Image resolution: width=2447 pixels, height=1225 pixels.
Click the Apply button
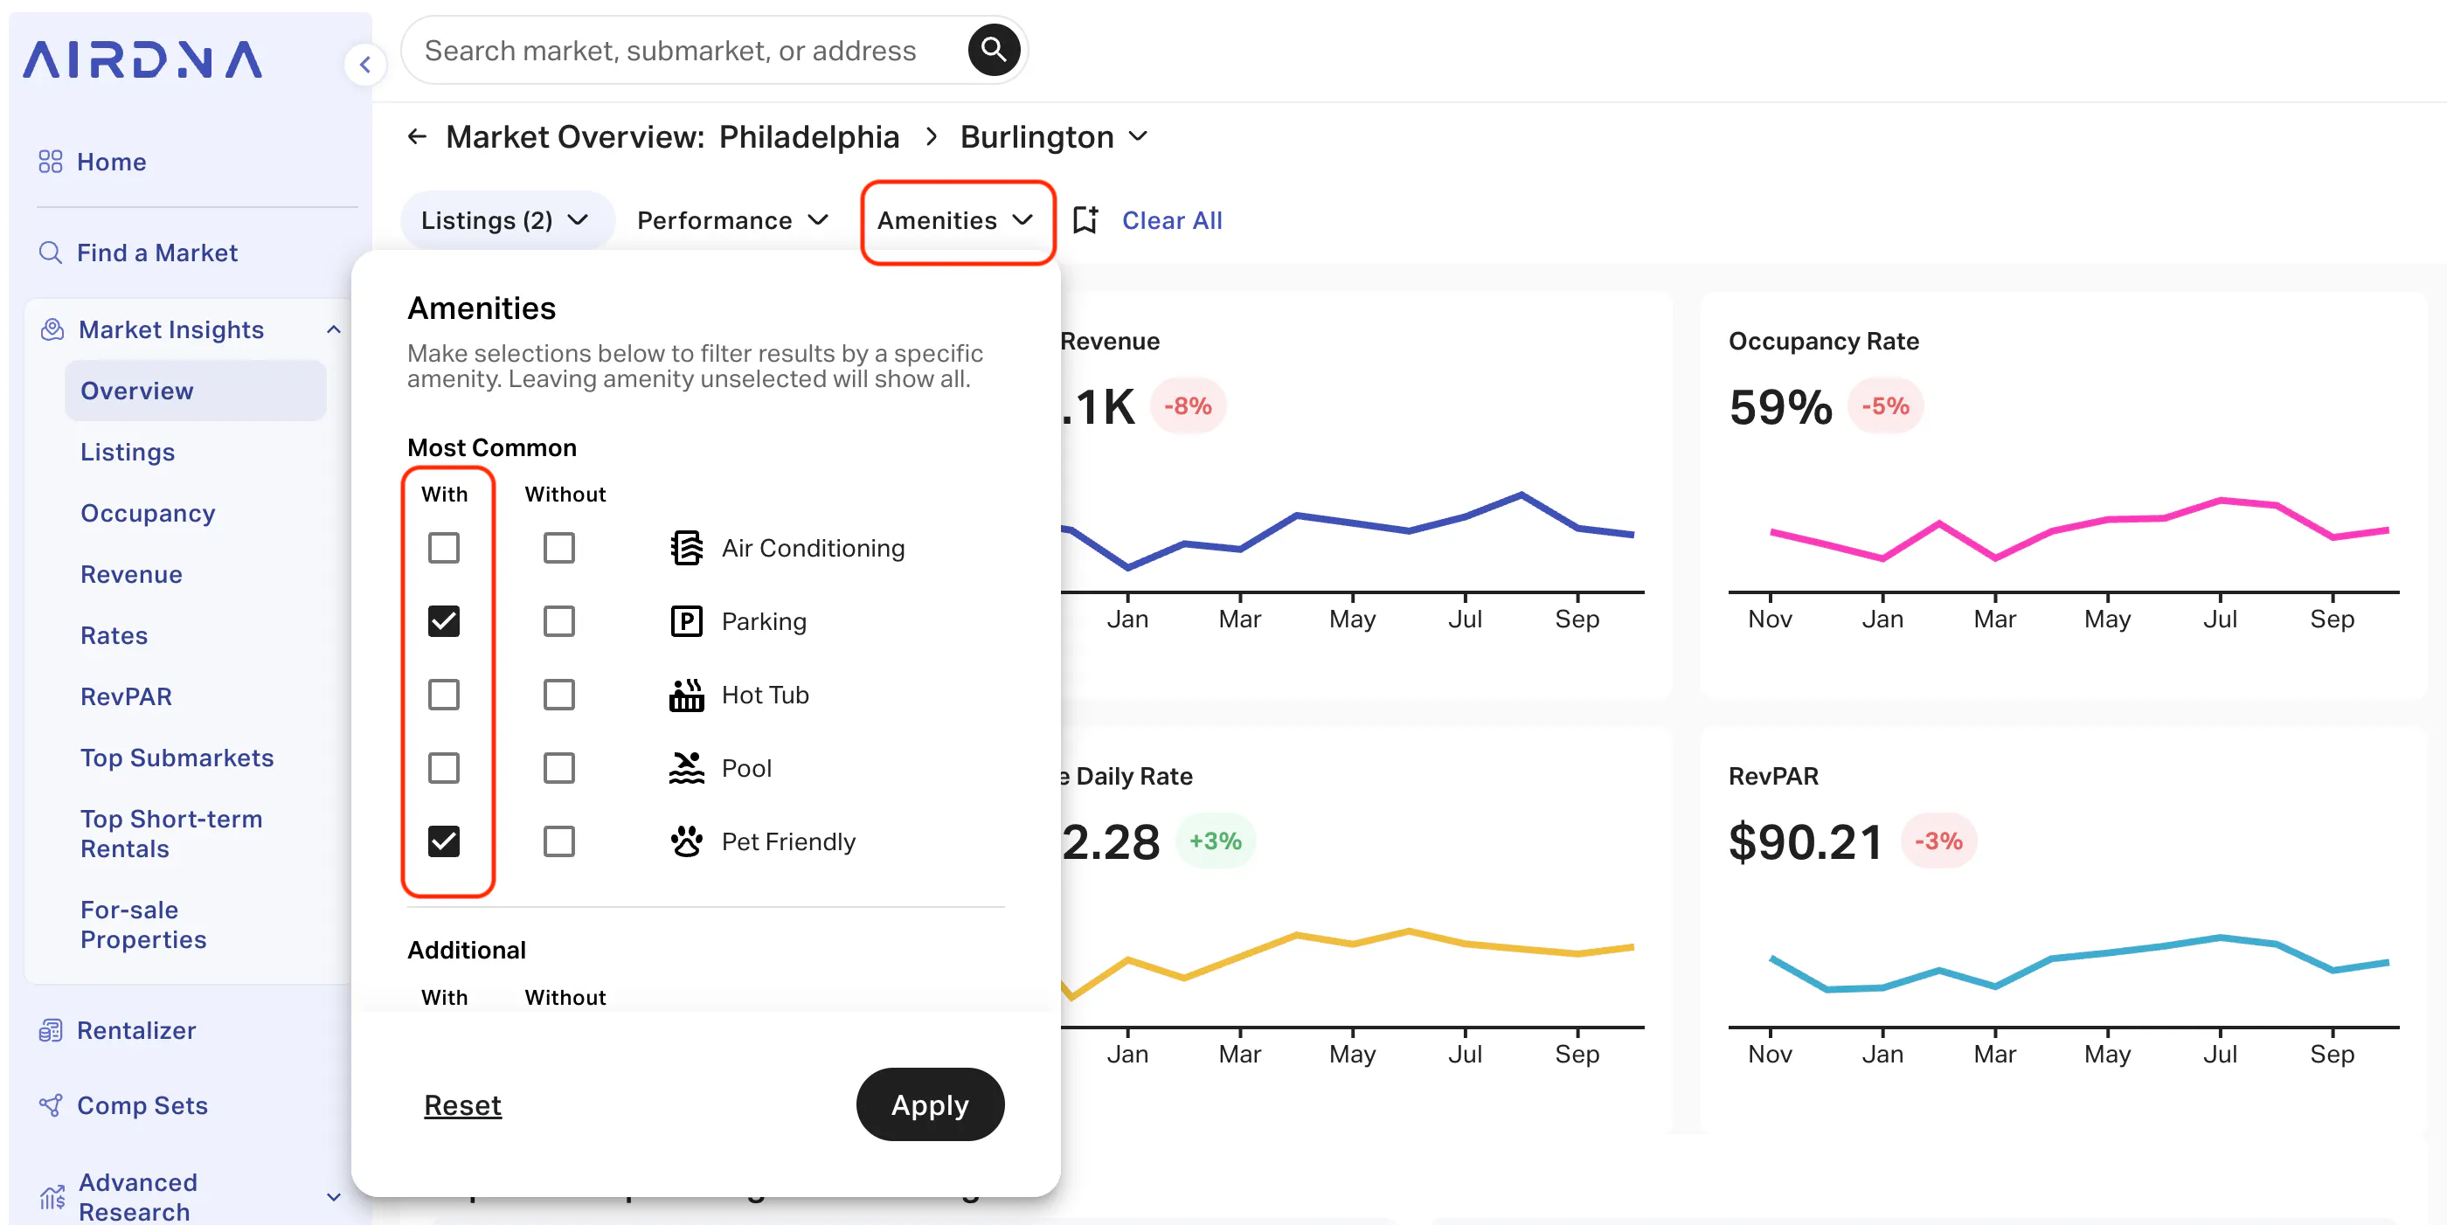coord(930,1105)
